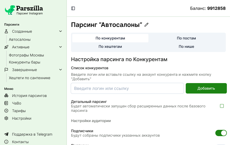Collapse the Активные section chevron

(61, 47)
